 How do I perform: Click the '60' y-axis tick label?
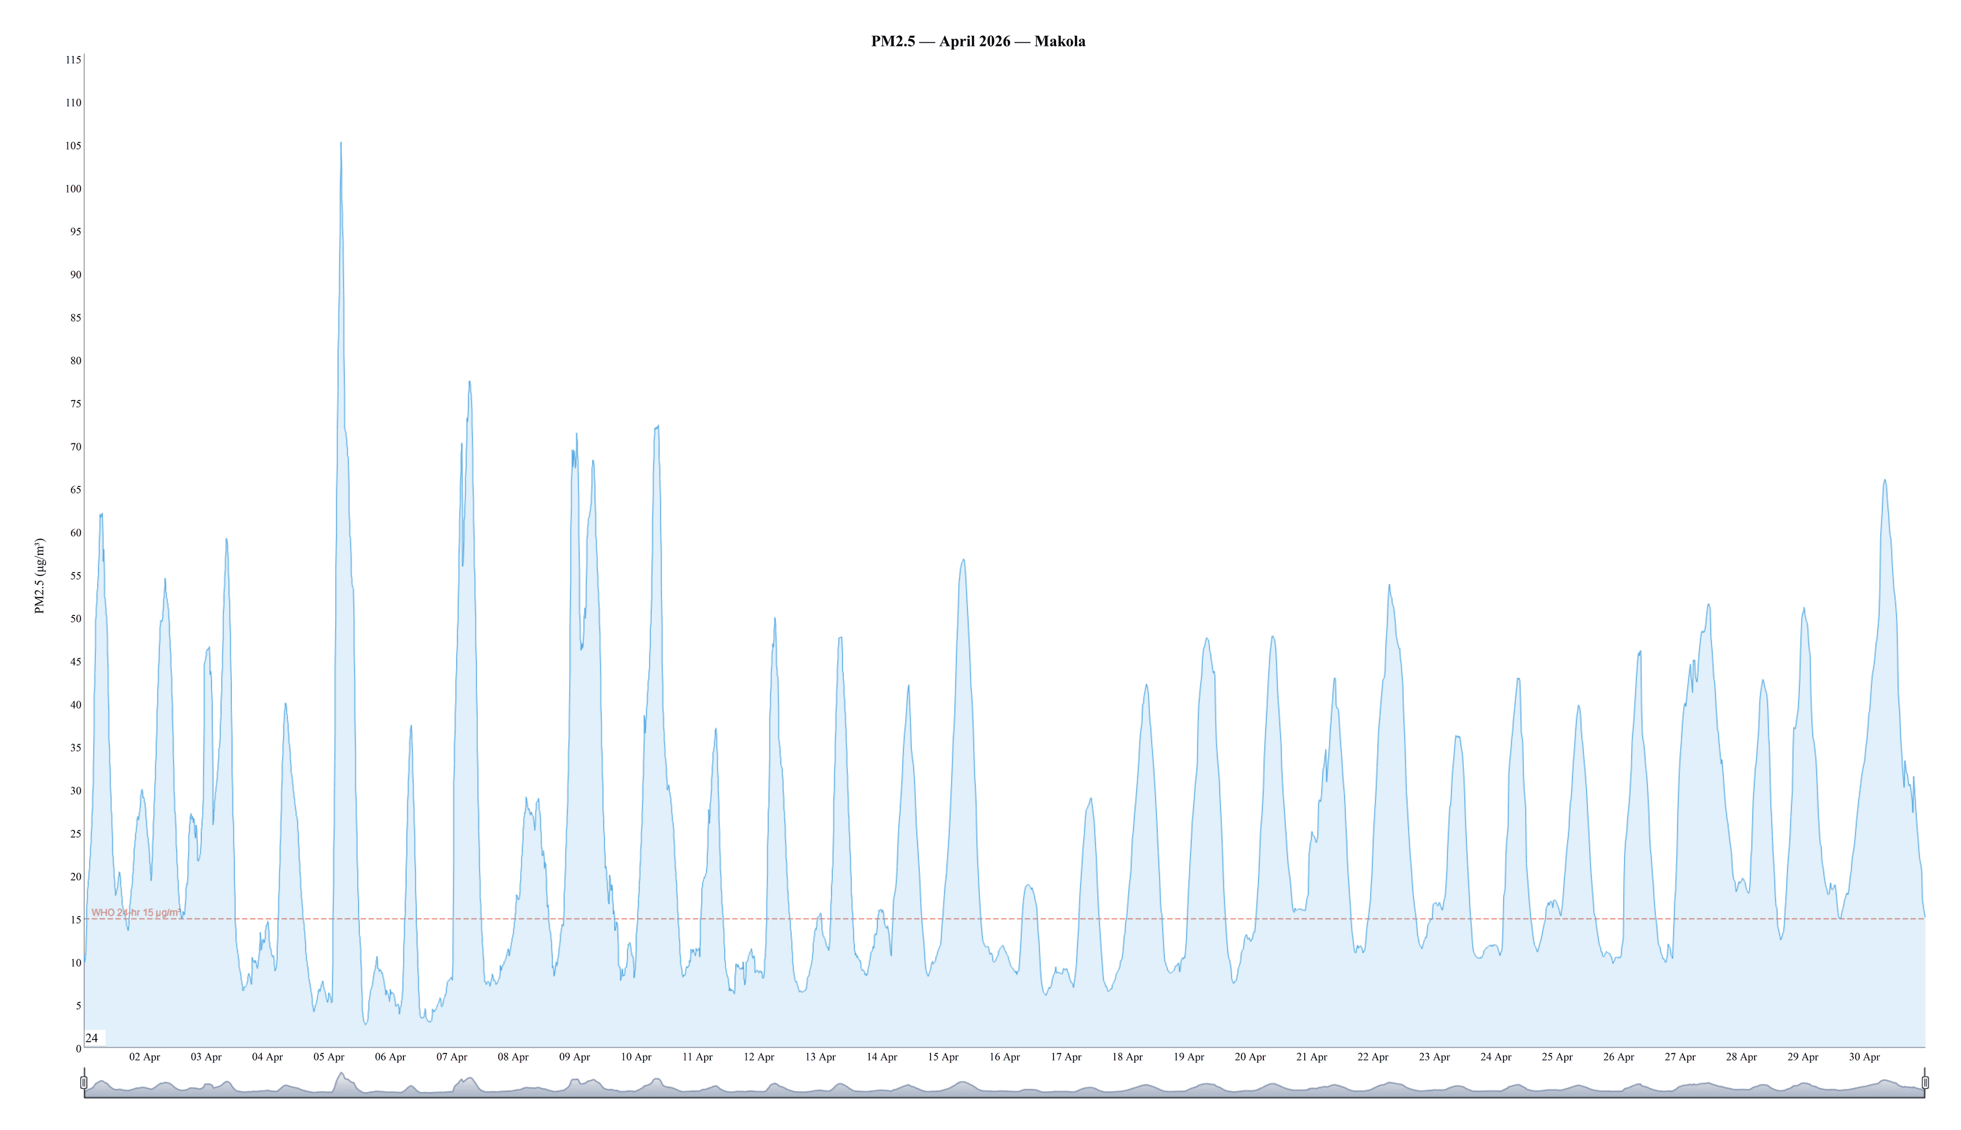(75, 533)
